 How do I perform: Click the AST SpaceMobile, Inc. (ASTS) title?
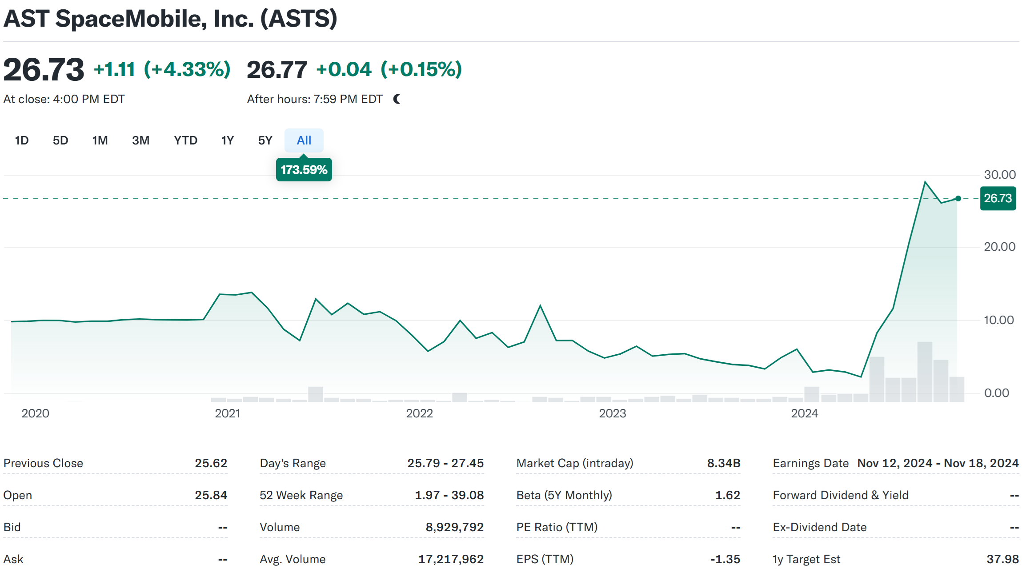pos(170,19)
